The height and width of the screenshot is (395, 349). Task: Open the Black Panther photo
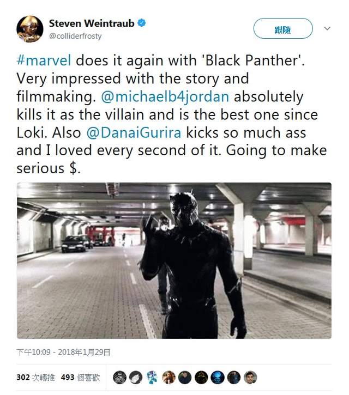point(174,260)
